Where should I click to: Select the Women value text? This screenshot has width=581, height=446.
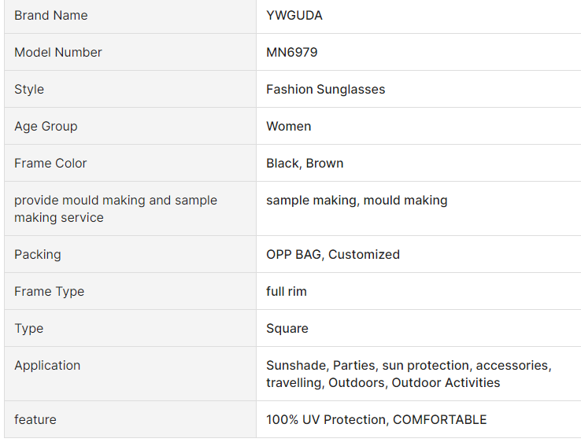click(289, 127)
